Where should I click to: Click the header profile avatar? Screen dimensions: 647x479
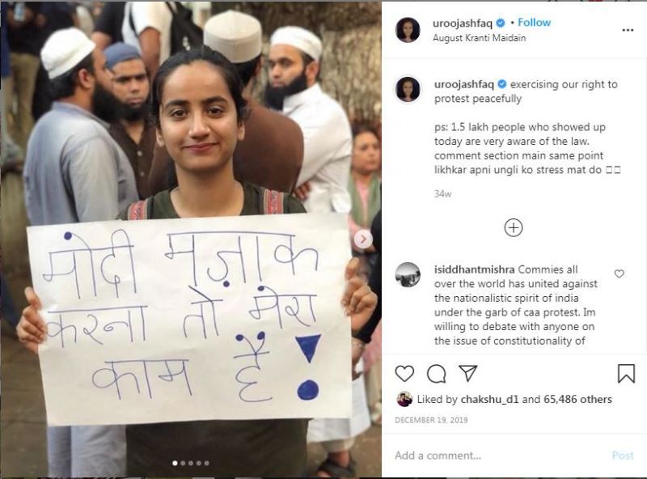click(408, 30)
